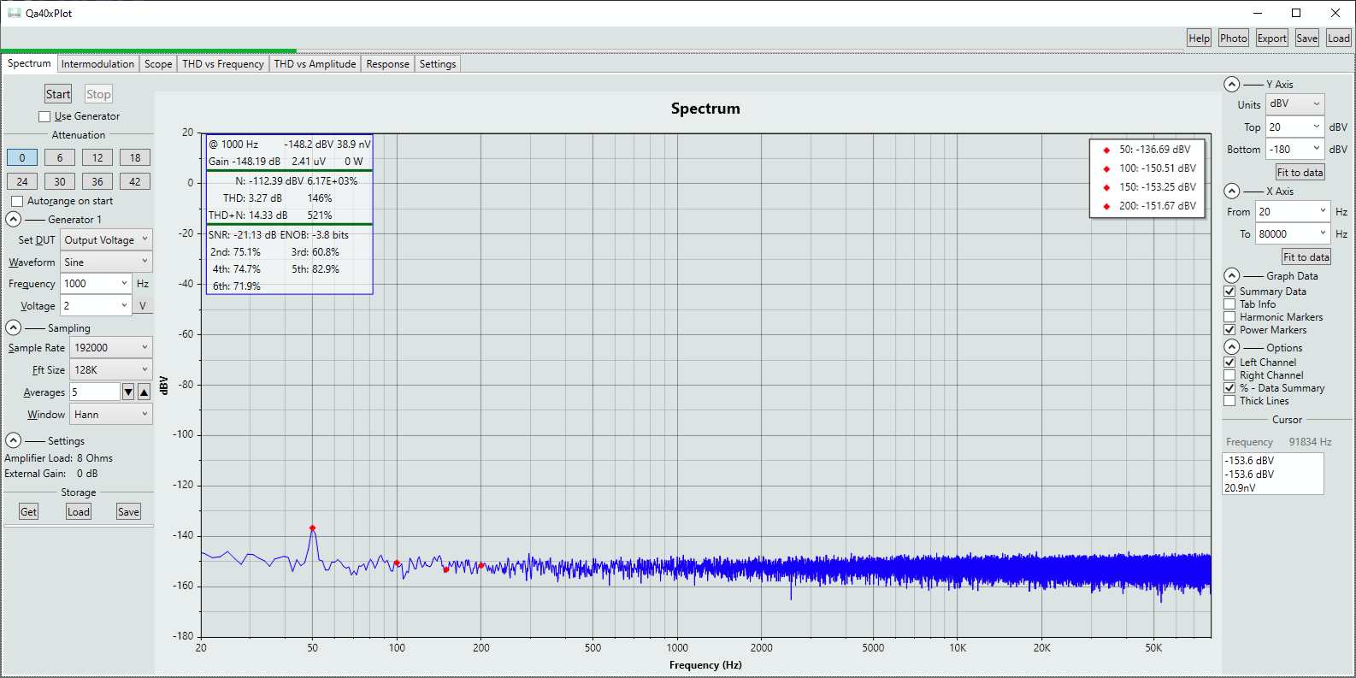Collapse the Graph Data section
This screenshot has height=678, width=1356.
coord(1231,275)
